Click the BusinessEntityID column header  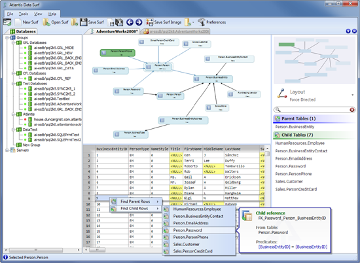111,149
